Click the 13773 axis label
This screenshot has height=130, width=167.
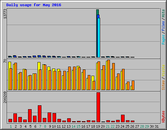pyautogui.click(x=5, y=14)
